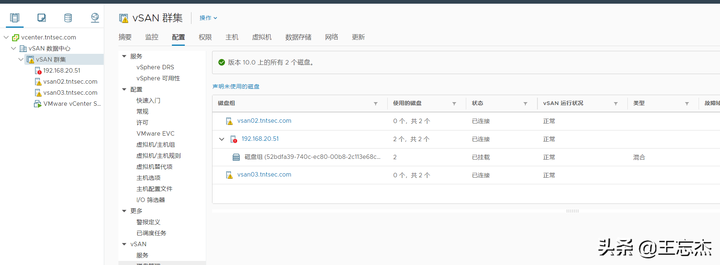Open VMware EVC settings
Viewport: 720px width, 265px height.
[x=155, y=133]
